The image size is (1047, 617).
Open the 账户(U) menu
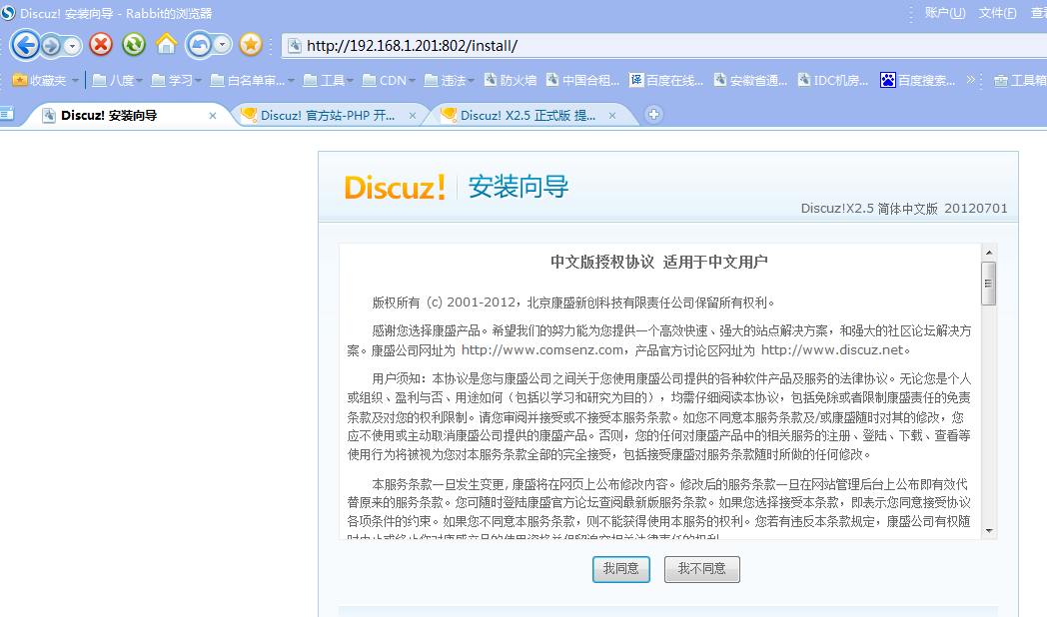pos(945,13)
